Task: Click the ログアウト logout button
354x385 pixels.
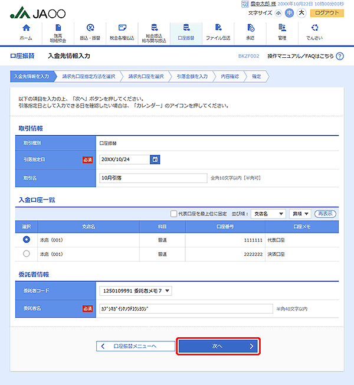Action: [x=326, y=12]
